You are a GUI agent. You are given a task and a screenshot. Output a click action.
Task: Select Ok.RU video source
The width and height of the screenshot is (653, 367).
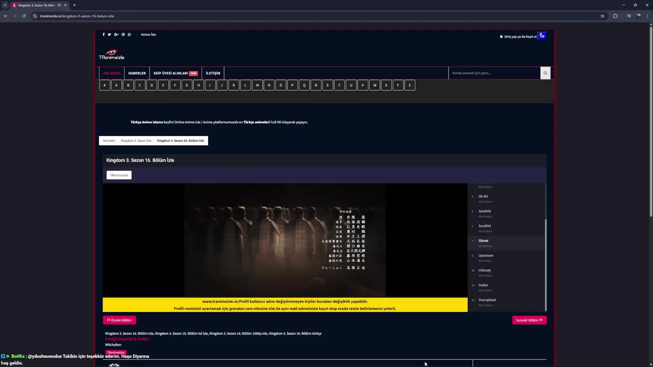(x=507, y=198)
